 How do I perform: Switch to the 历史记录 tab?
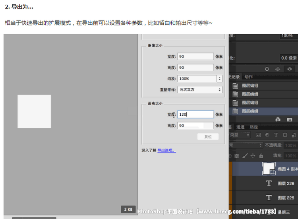click(x=234, y=77)
